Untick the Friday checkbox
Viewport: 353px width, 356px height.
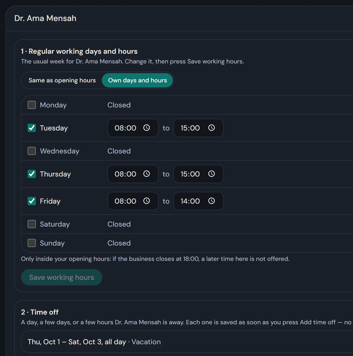click(x=32, y=201)
